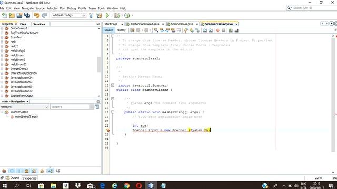Toggle the fifth Navigator filter button
Image resolution: width=337 pixels, height=189 pixels.
coord(34,171)
